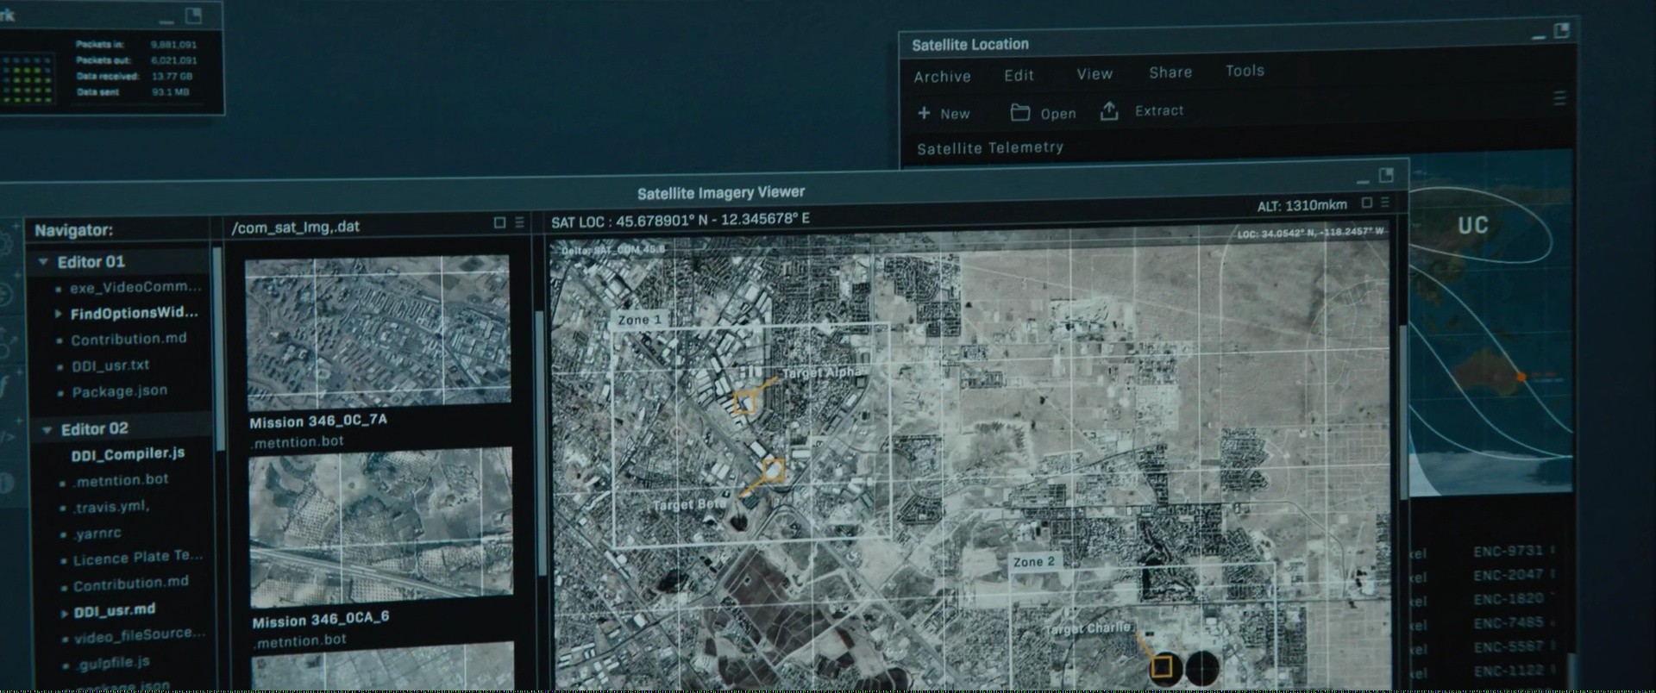Viewport: 1656px width, 693px height.
Task: Open the Edit menu
Action: tap(1019, 76)
